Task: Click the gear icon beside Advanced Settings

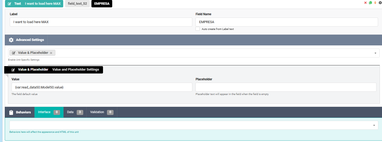Action: point(11,40)
